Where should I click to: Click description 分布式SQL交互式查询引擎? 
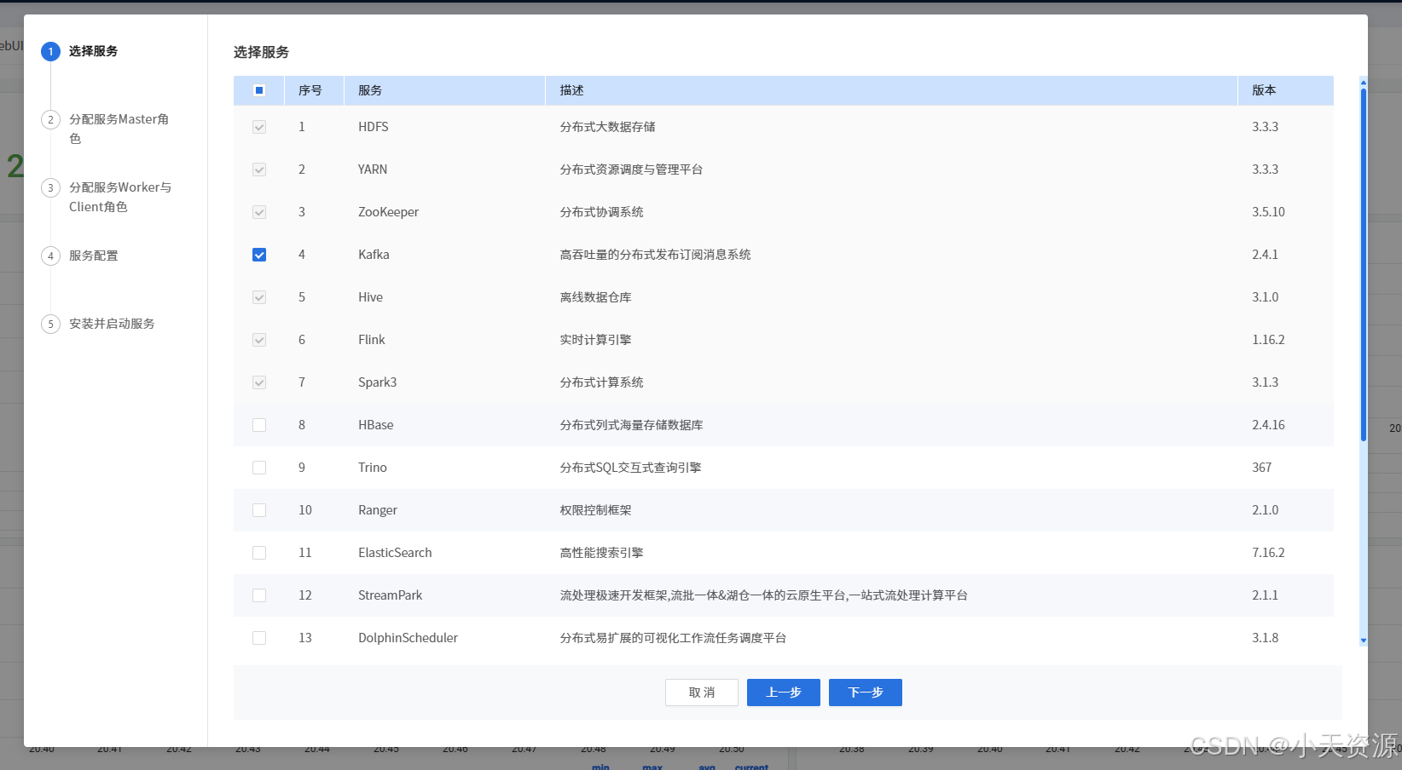[x=630, y=468]
